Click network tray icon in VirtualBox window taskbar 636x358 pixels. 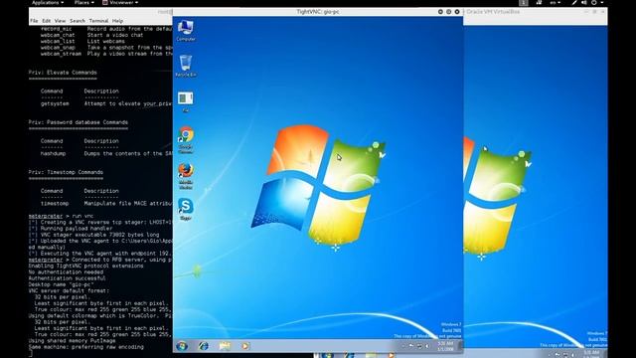point(565,355)
